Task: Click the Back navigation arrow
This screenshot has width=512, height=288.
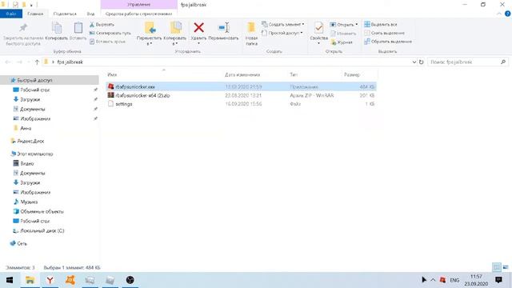Action: [x=8, y=62]
